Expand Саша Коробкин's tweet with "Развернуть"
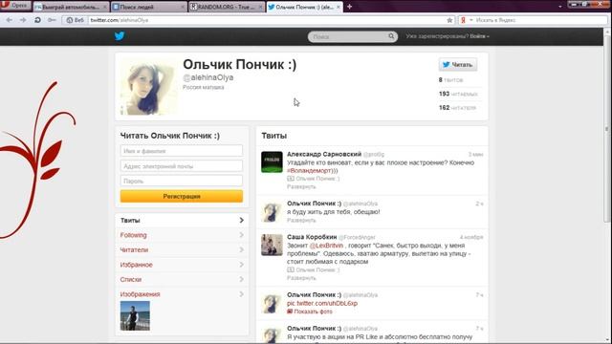The image size is (612, 344). 301,278
